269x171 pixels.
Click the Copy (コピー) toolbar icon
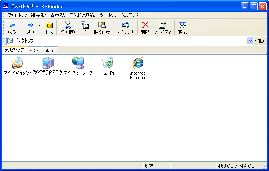[85, 25]
